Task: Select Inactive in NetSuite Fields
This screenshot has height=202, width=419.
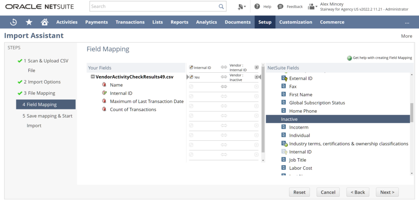Action: (x=338, y=119)
